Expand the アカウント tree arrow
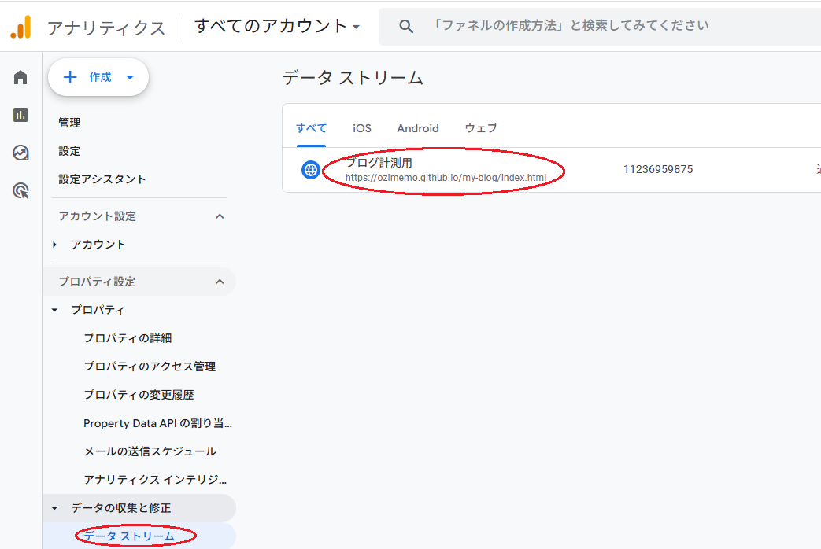This screenshot has width=821, height=549. point(54,245)
